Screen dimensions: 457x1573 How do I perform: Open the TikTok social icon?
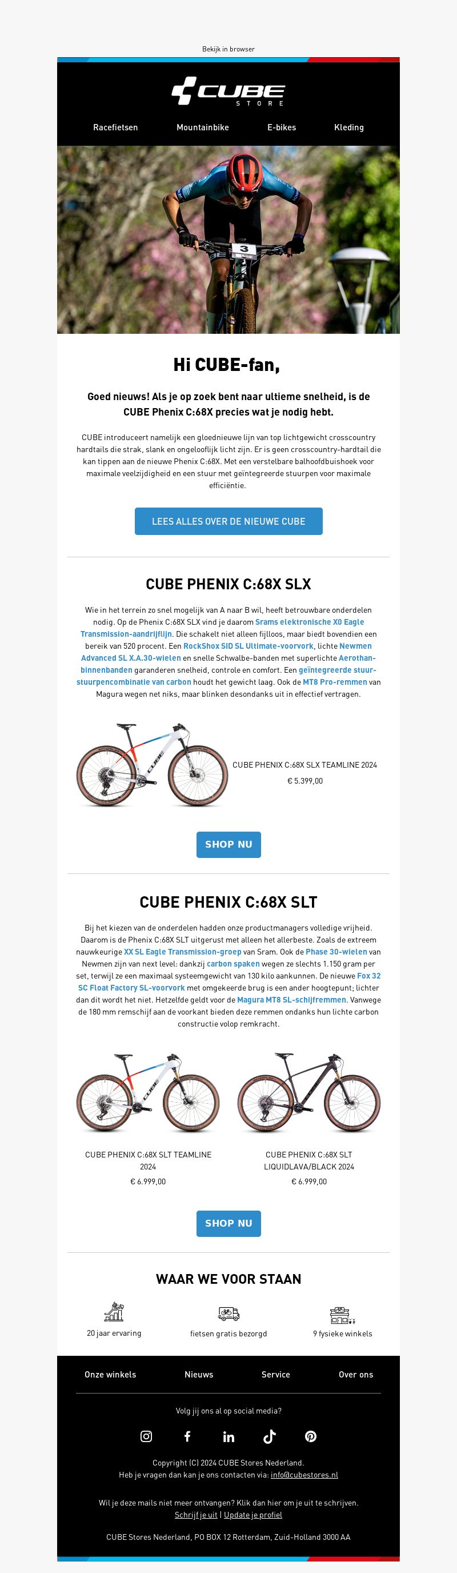point(270,1436)
